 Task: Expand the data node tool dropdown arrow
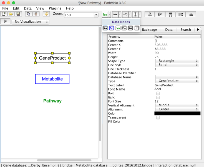110,14
